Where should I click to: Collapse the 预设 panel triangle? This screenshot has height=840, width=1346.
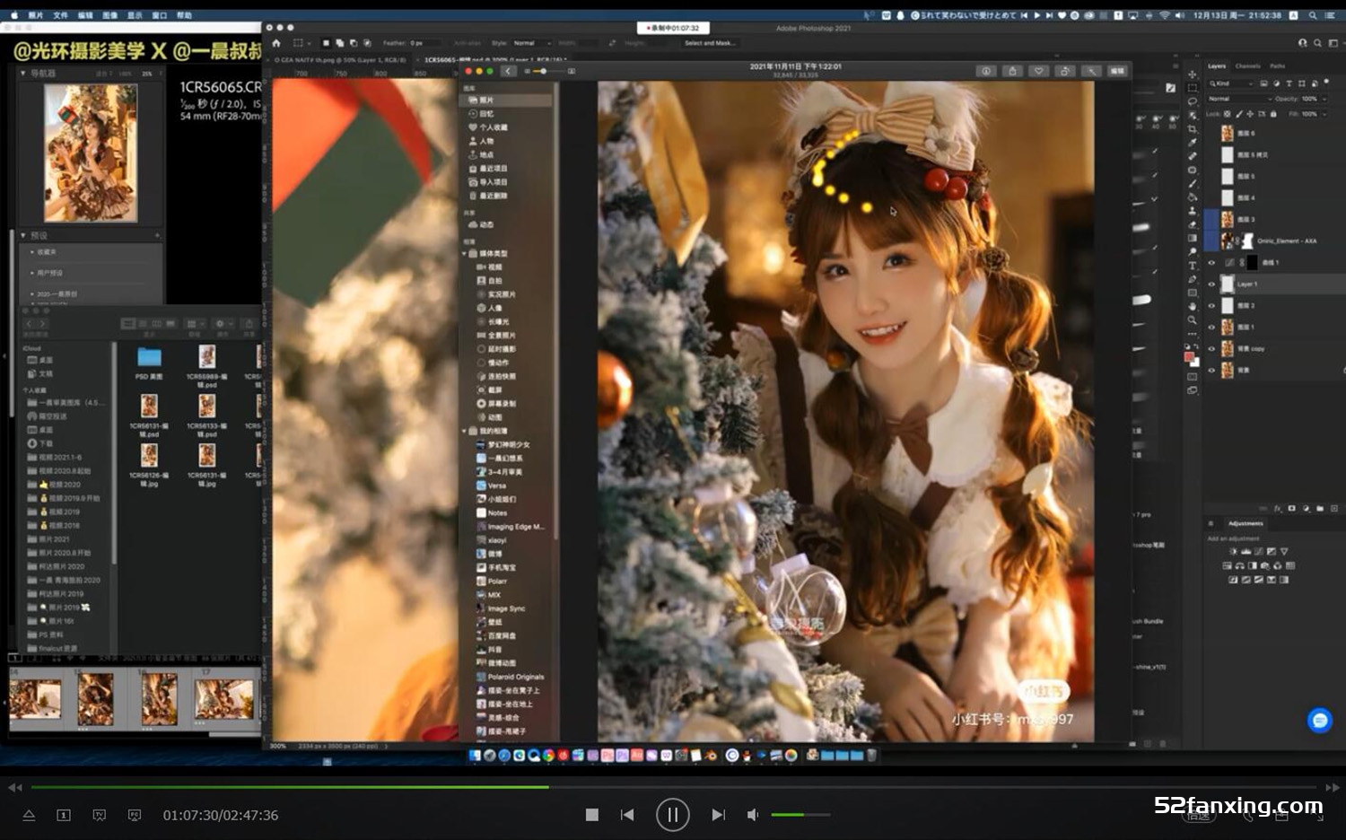(23, 235)
